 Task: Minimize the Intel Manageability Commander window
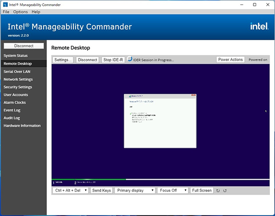point(242,5)
